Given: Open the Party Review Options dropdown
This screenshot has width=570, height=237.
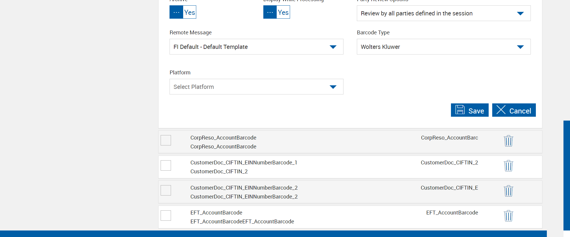Looking at the screenshot, I should [444, 13].
